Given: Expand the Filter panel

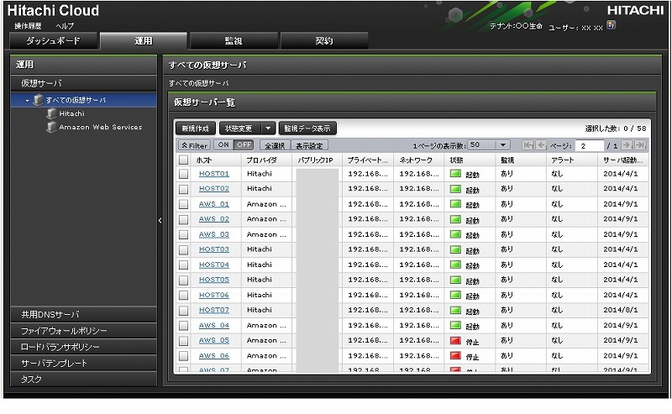Looking at the screenshot, I should point(194,145).
